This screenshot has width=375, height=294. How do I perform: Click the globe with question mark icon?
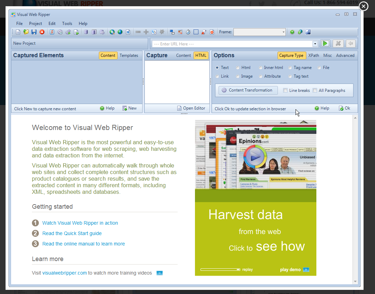point(300,32)
